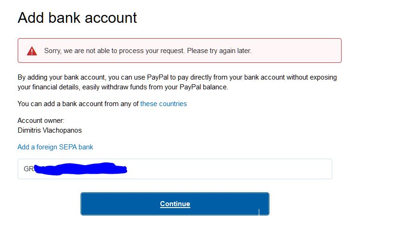
Task: Click the text cursor mark on the Continue button
Action: (259, 212)
